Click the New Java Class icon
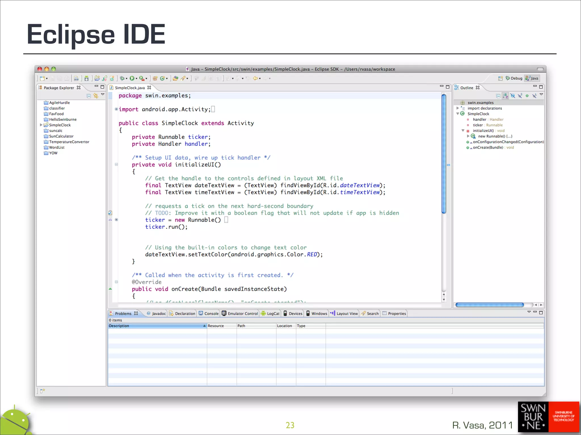581x435 pixels. [162, 78]
